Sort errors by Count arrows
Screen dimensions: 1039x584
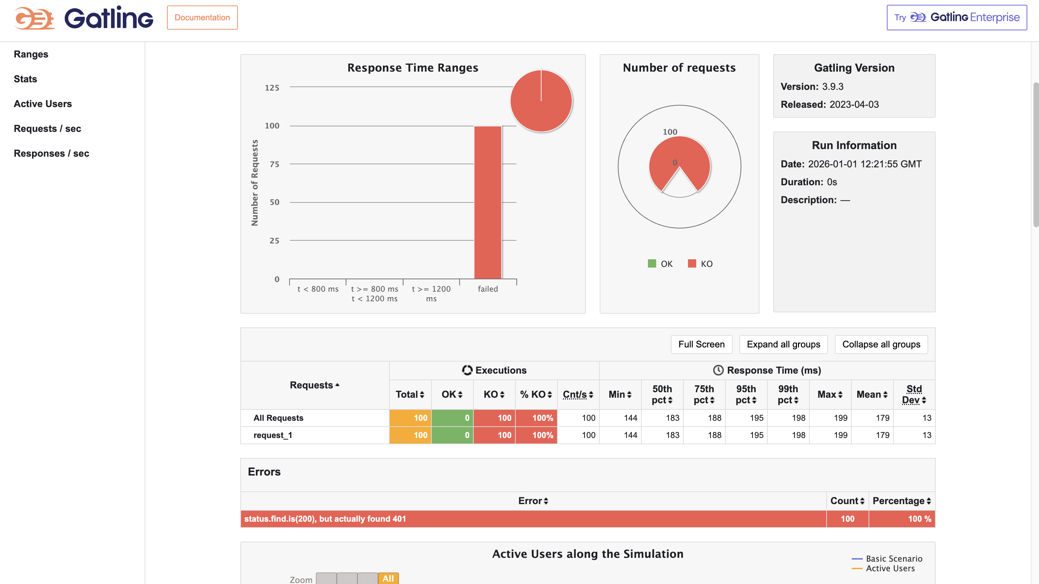click(862, 501)
